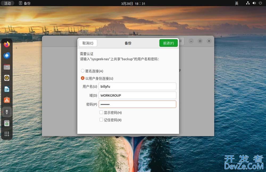This screenshot has height=172, width=266.
Task: Open Ubuntu Software store icon
Action: click(x=7, y=100)
